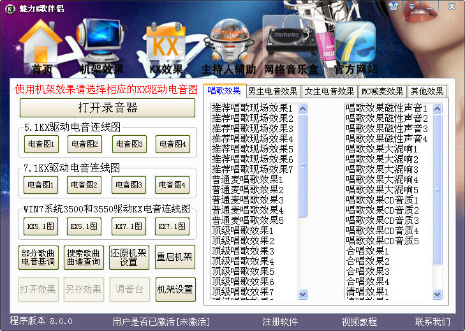Open 电音图1 under 5.1KX驱动

click(x=41, y=144)
